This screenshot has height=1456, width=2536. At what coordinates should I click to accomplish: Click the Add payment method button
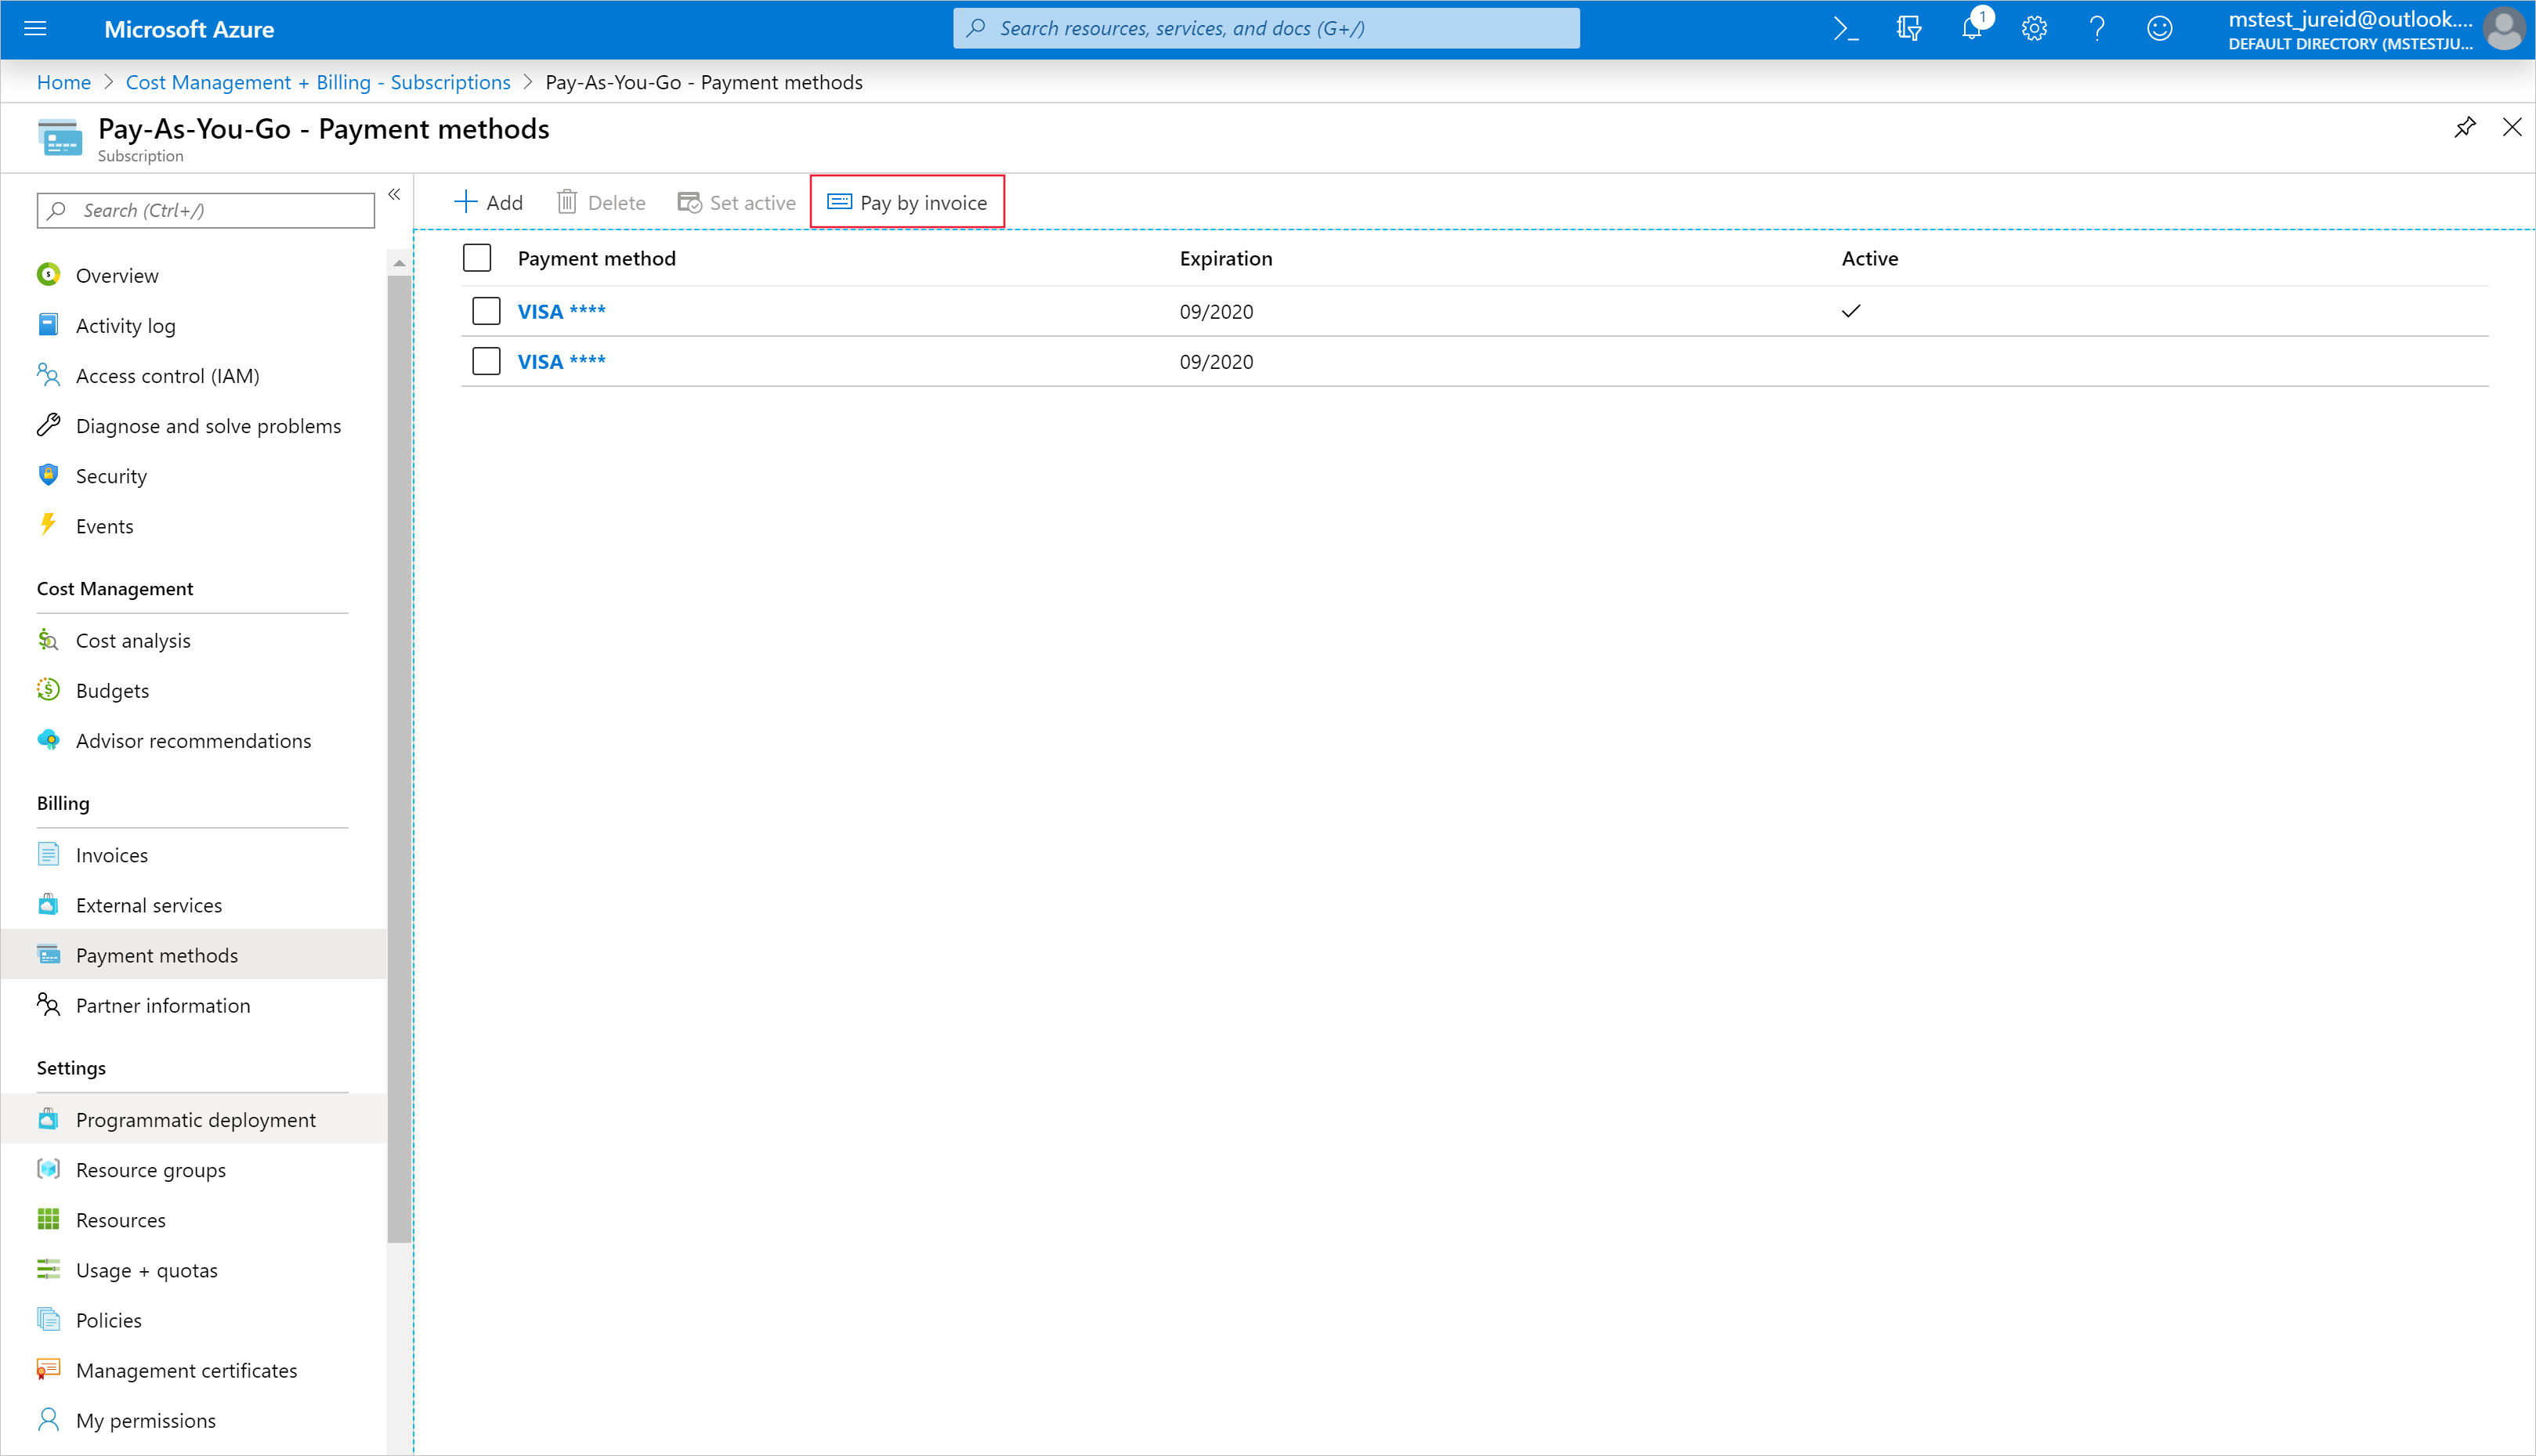[488, 202]
